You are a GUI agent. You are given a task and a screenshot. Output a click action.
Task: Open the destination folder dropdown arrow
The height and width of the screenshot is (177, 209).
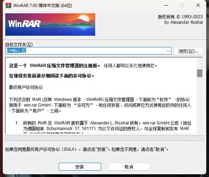coord(168,51)
